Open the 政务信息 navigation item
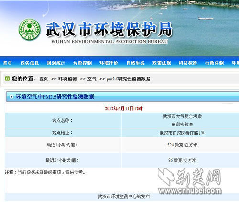Image resolution: width=239 pixels, height=202 pixels. click(x=30, y=63)
